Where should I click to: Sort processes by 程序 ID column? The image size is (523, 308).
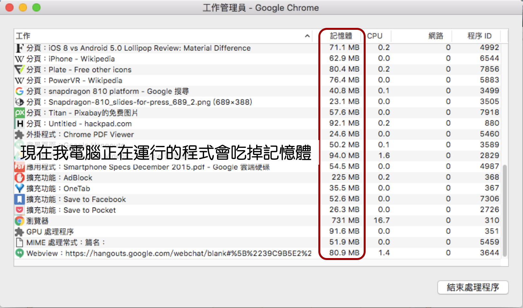[x=479, y=36]
